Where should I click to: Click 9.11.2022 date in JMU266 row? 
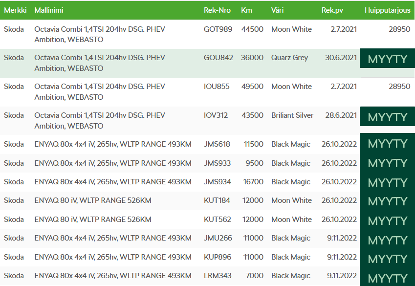click(x=342, y=238)
